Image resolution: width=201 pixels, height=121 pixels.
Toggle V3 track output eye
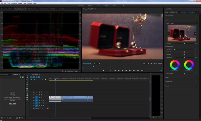pyautogui.click(x=42, y=92)
